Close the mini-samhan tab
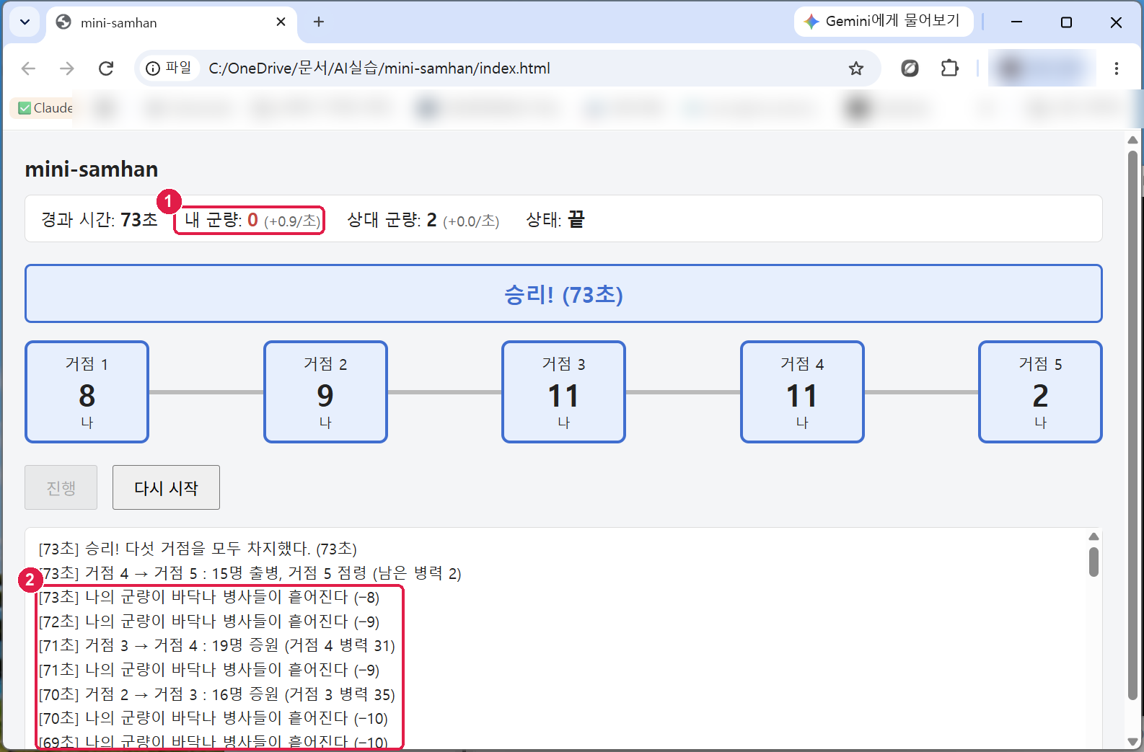 pyautogui.click(x=281, y=22)
